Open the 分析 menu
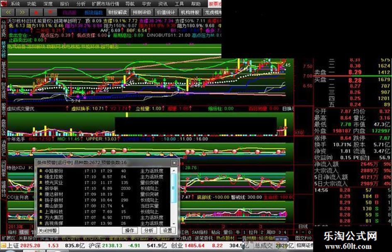The height and width of the screenshot is (252, 392). coord(81,4)
